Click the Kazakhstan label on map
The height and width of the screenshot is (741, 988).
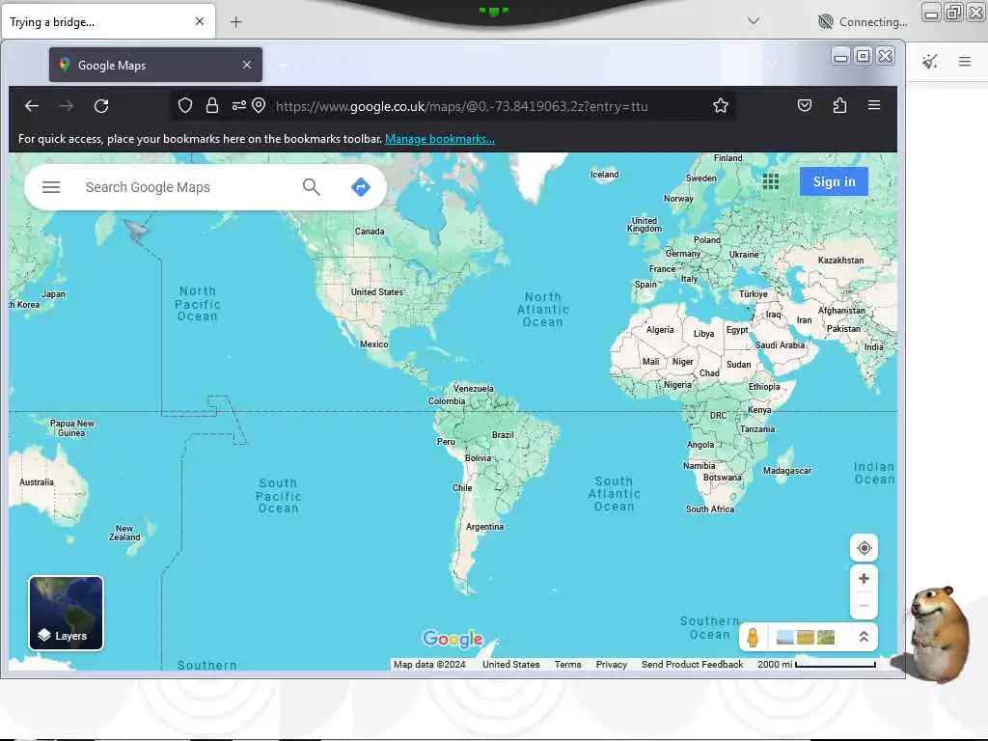click(840, 261)
